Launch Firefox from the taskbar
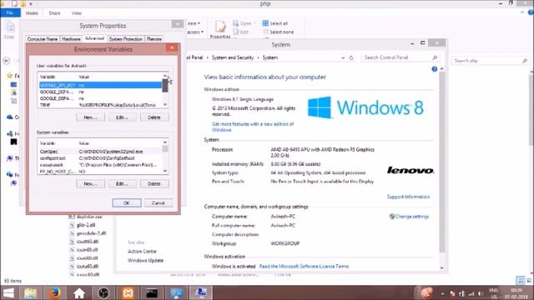 point(54,292)
